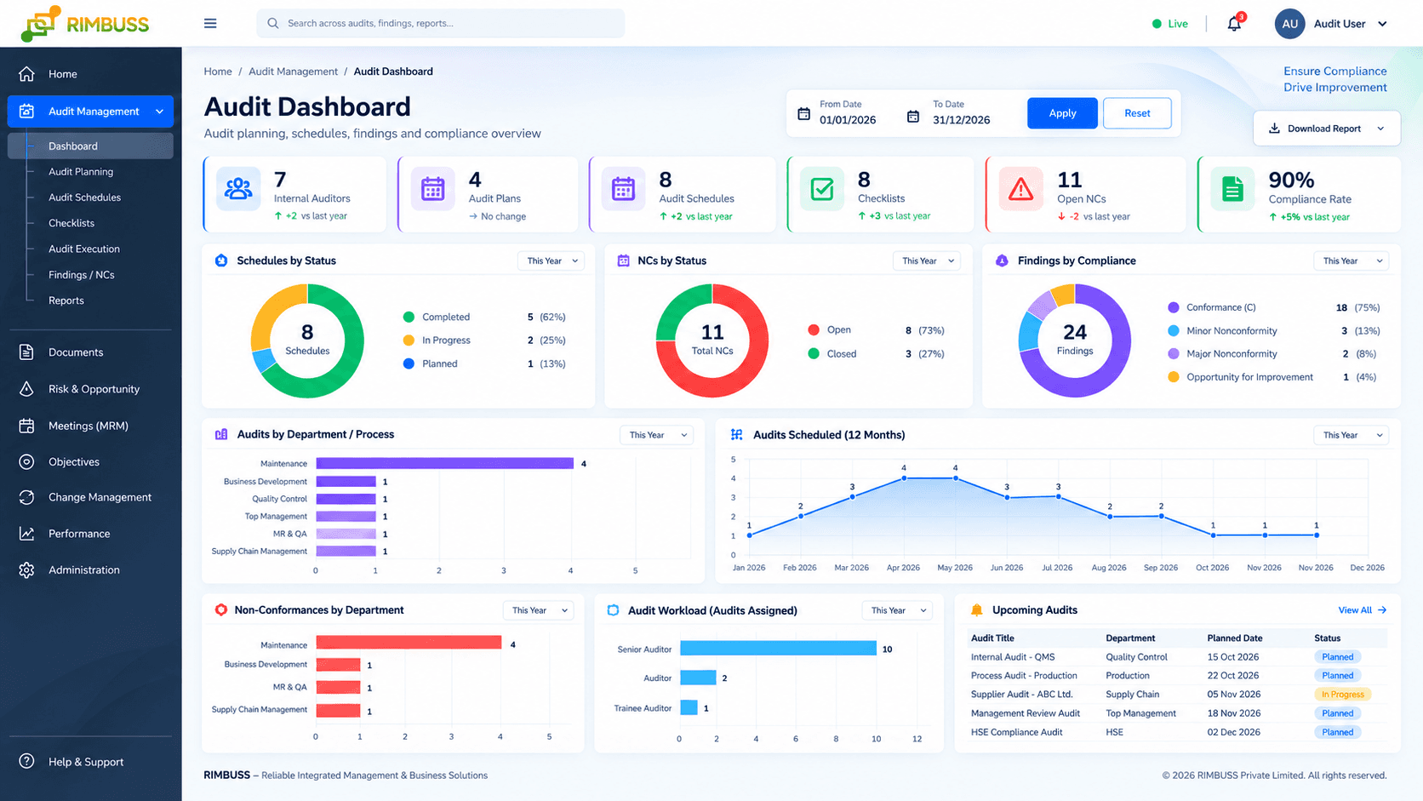Screen dimensions: 1423x801
Task: Open Dashboard in the sidebar
Action: [x=90, y=146]
